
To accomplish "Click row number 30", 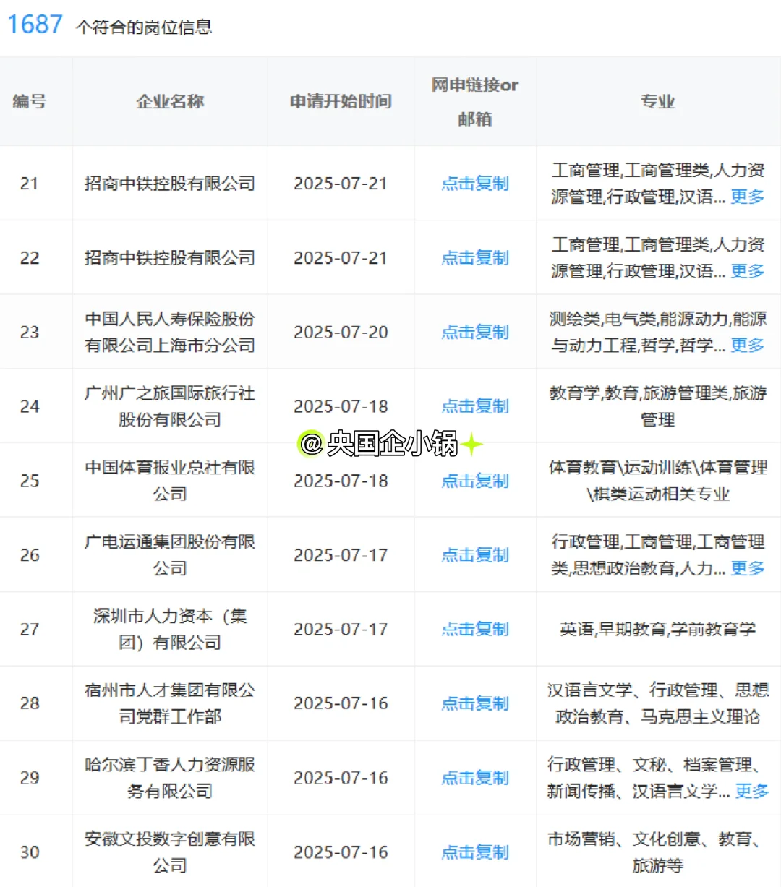I will [x=30, y=852].
